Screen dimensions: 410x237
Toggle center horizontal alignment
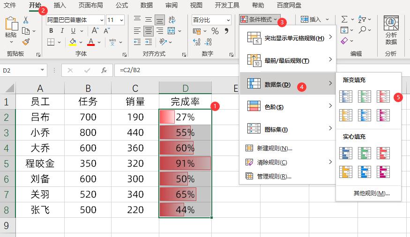pos(149,31)
